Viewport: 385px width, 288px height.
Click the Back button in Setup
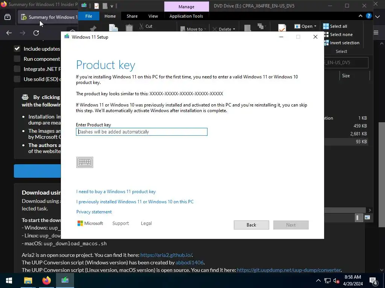(251, 225)
